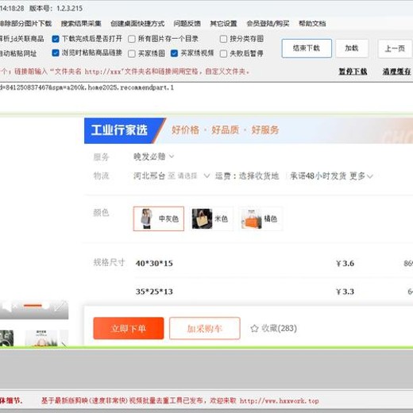Image resolution: width=413 pixels, height=413 pixels.
Task: Expand the 更多 shipping promise chevron
Action: [370, 176]
